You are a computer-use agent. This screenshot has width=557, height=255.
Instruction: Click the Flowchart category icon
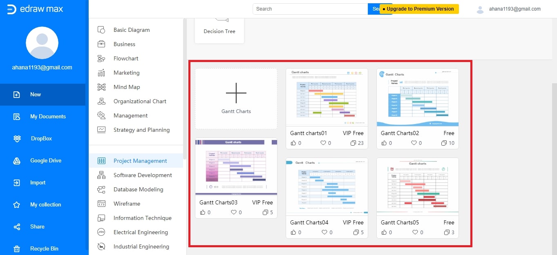pos(101,58)
